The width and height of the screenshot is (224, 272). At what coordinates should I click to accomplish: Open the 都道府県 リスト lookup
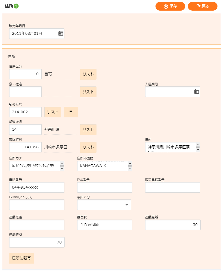pos(88,130)
